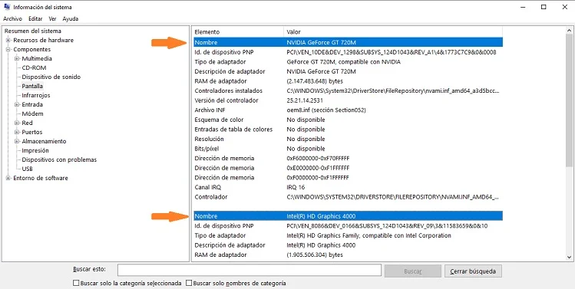The width and height of the screenshot is (575, 289).
Task: Expand the Puertos node
Action: 17,132
